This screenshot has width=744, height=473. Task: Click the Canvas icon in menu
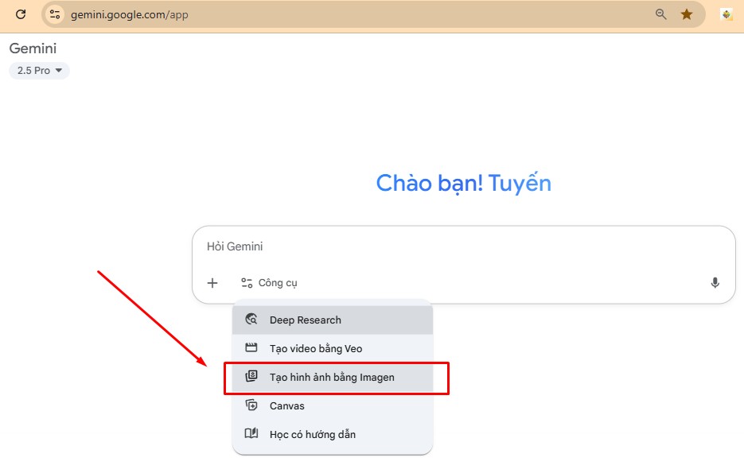point(251,405)
